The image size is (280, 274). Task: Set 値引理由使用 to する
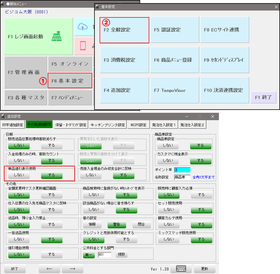(x=52, y=254)
